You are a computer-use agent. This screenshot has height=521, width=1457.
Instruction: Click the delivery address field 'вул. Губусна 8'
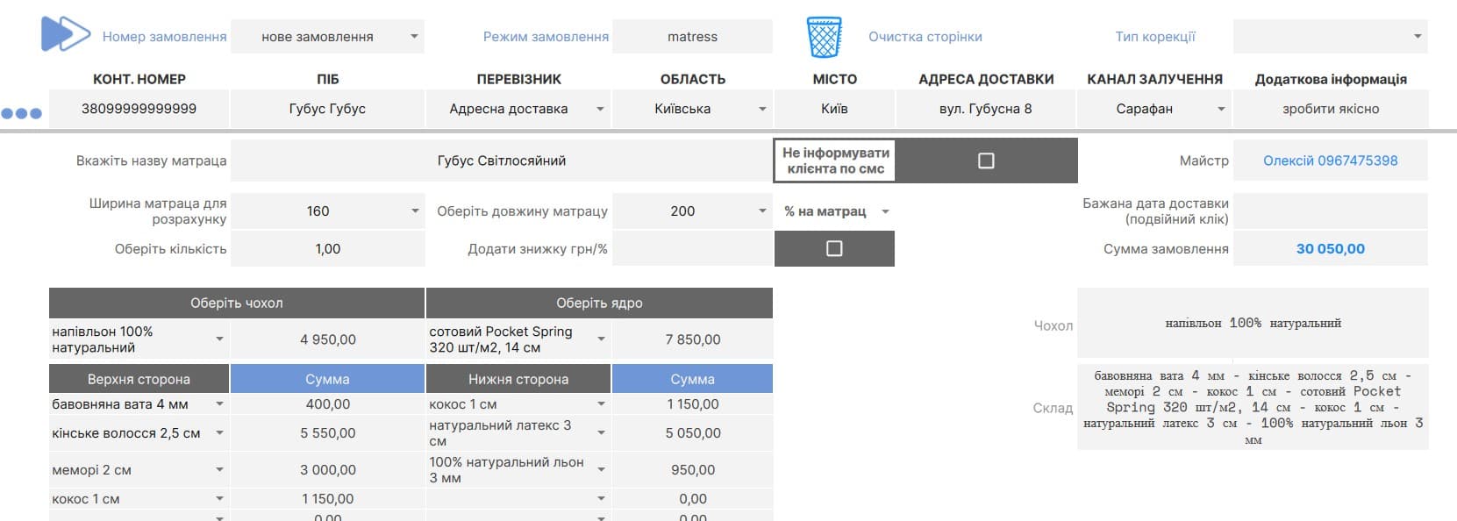coord(986,109)
